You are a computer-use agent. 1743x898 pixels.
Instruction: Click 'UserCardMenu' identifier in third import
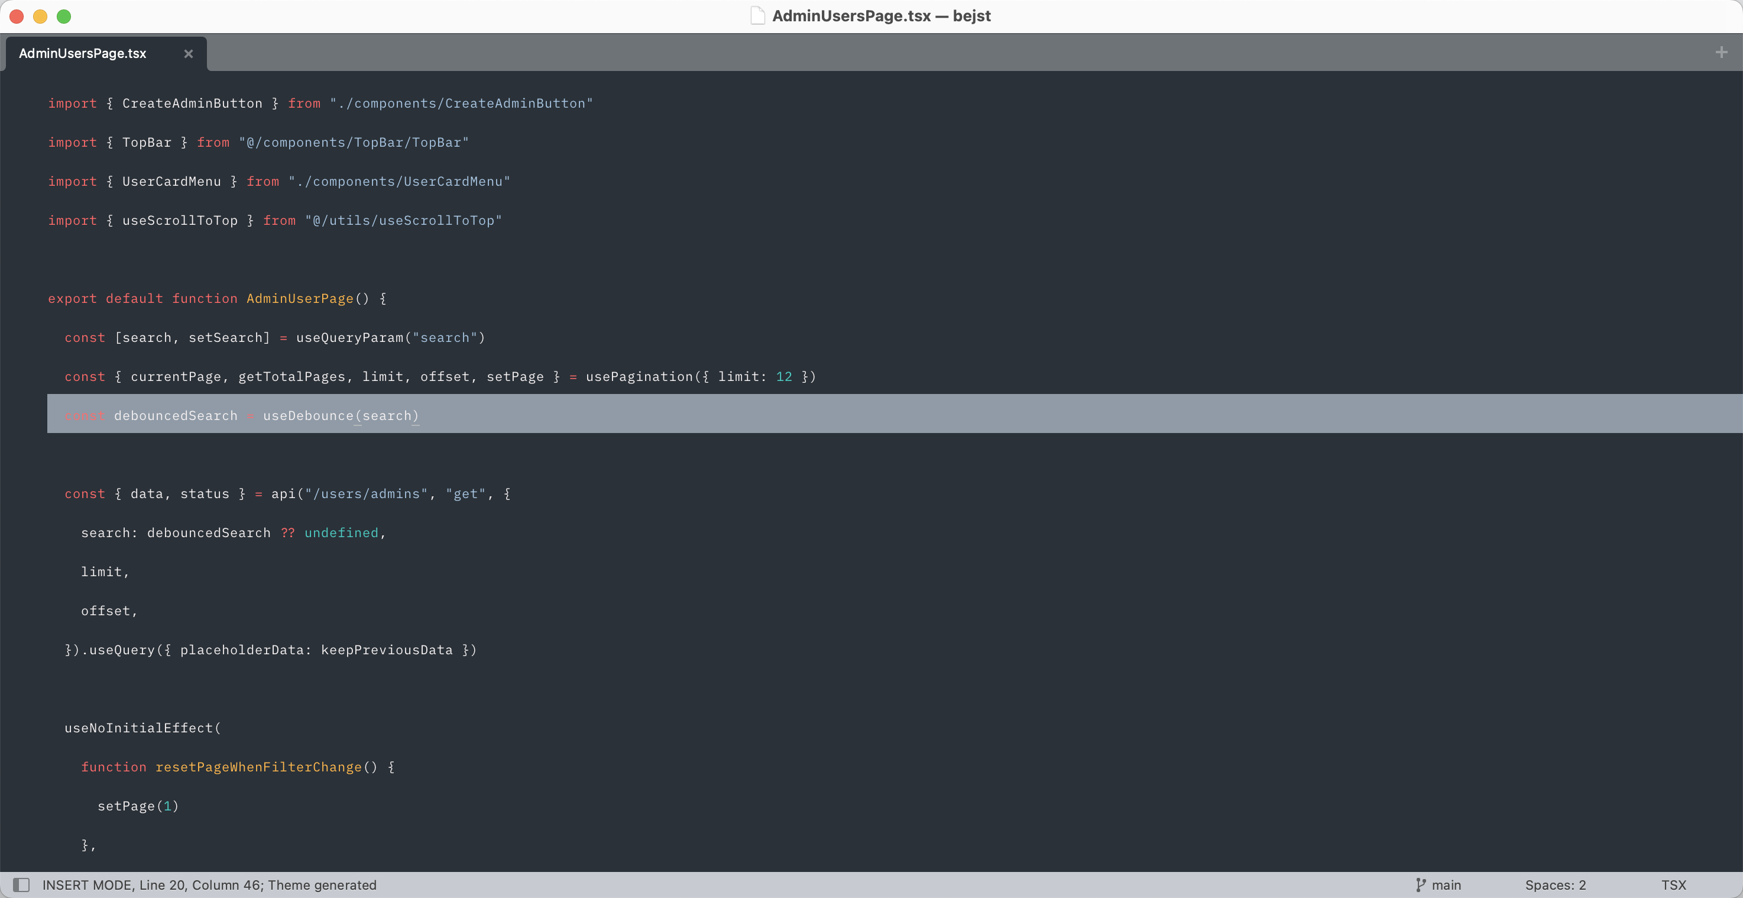pyautogui.click(x=172, y=182)
